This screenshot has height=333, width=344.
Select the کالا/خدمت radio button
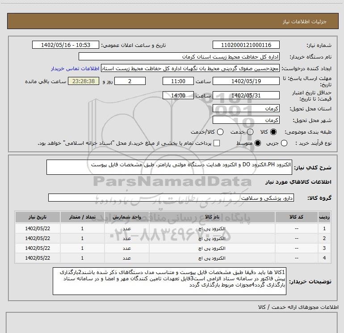click(220, 132)
